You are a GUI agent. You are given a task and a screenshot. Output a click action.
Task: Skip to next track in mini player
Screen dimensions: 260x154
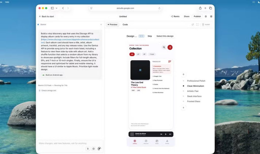click(170, 134)
